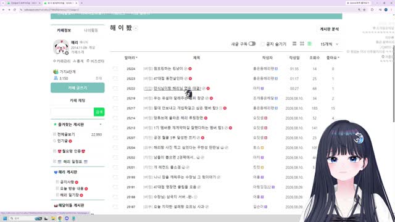Check the 공지 숨기기 checkbox
The image size is (395, 222).
[262, 44]
